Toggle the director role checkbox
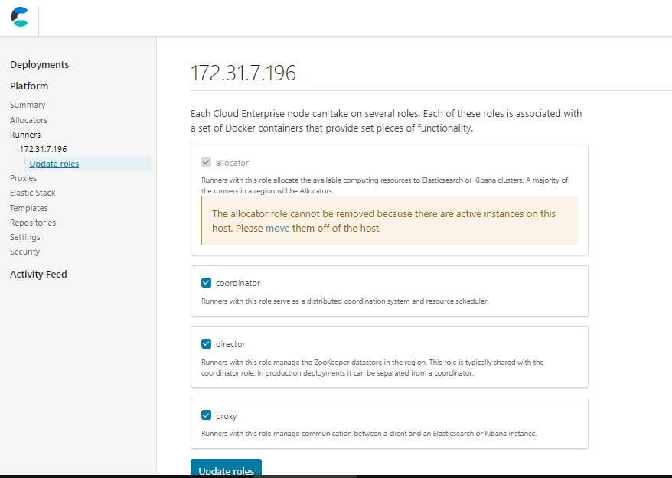 click(x=206, y=344)
